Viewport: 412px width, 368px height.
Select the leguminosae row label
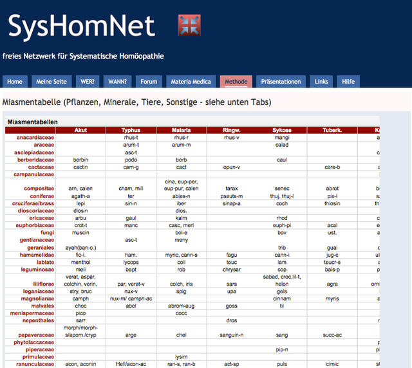click(x=37, y=270)
